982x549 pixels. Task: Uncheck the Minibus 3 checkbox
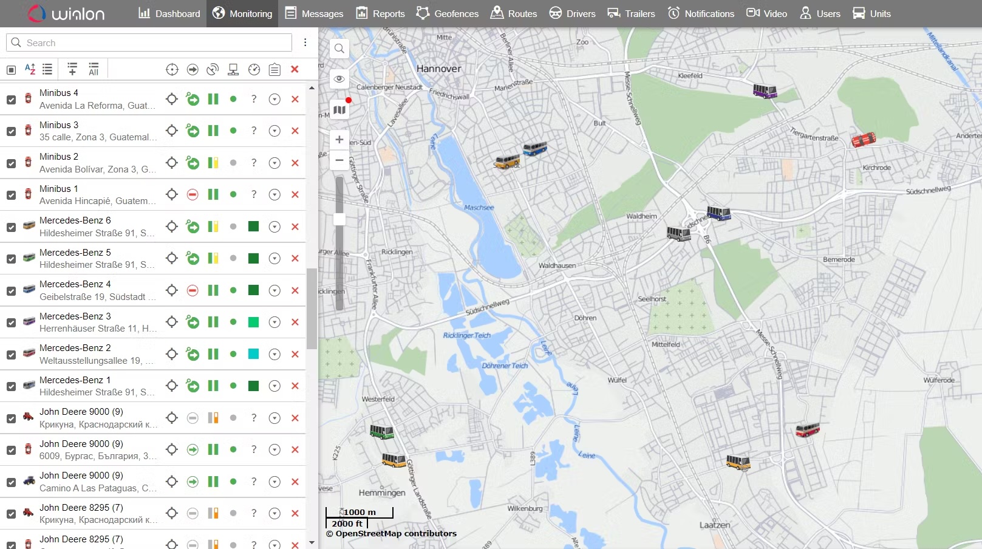[11, 131]
